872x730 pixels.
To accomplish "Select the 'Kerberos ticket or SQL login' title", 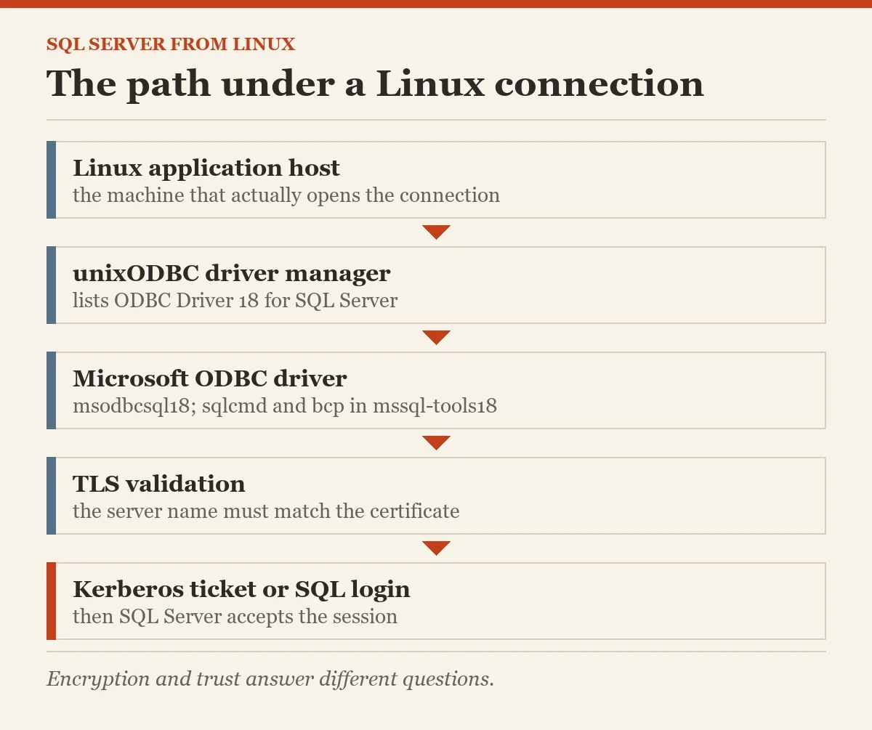I will point(241,589).
